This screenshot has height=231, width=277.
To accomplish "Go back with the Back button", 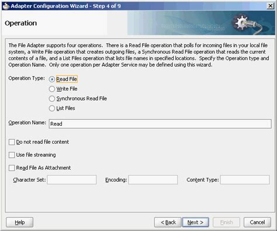I will (x=168, y=222).
